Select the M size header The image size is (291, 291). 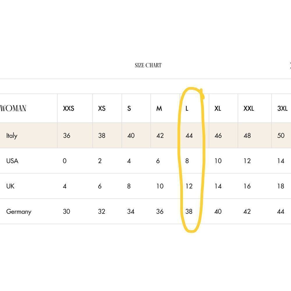point(159,108)
